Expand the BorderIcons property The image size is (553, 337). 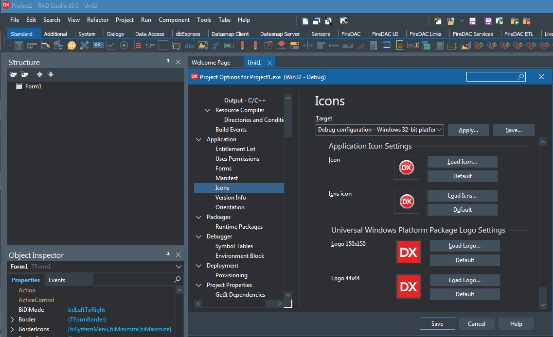pyautogui.click(x=12, y=329)
